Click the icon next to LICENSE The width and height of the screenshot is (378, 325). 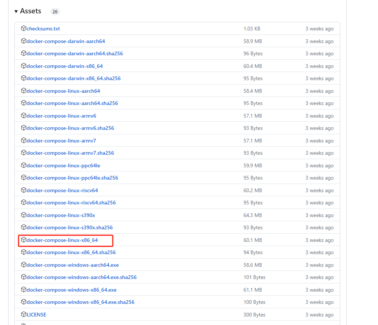click(x=24, y=315)
